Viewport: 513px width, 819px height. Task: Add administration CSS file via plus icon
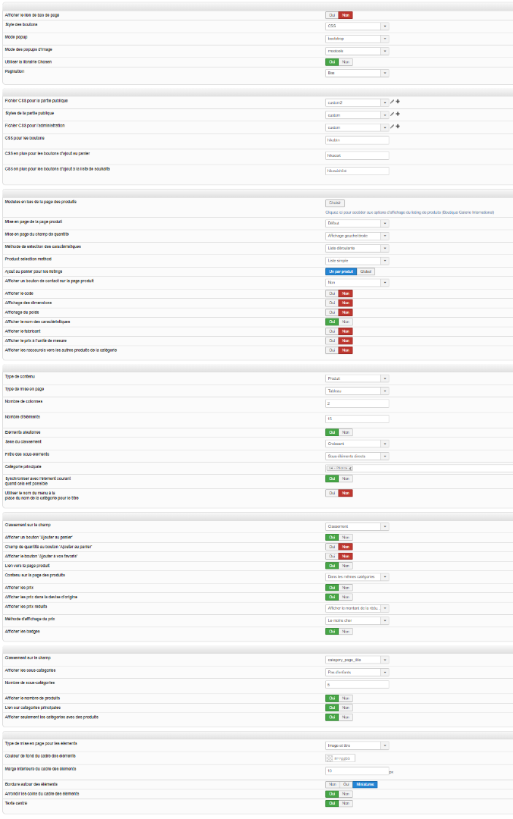pyautogui.click(x=398, y=127)
